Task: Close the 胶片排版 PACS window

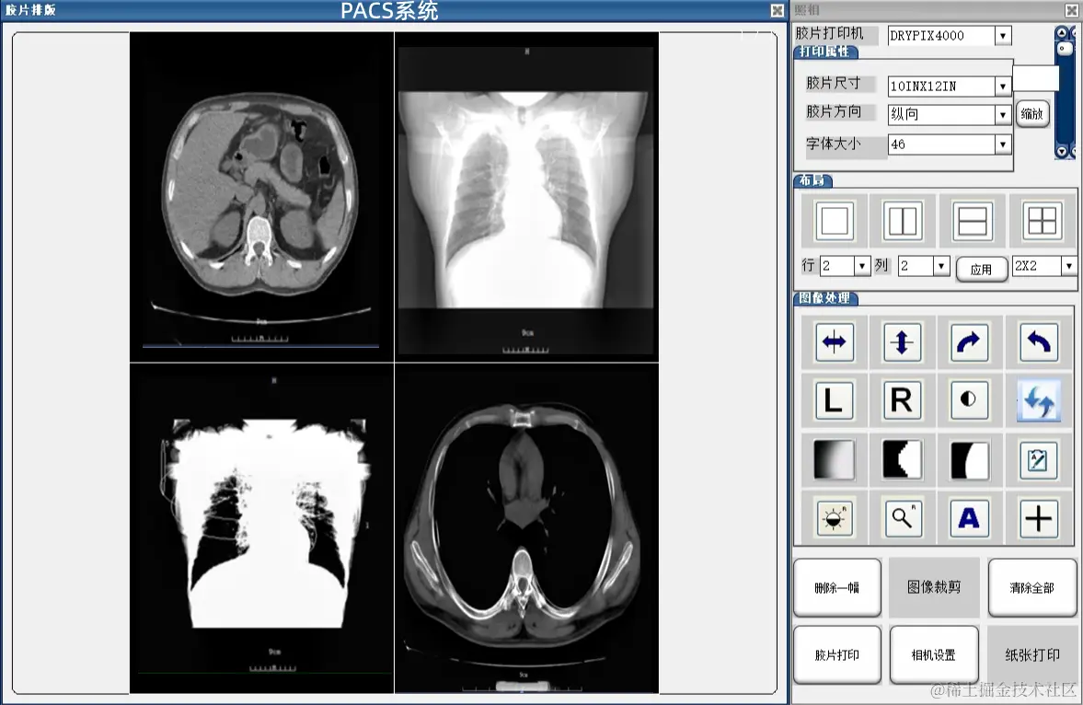Action: 777,10
